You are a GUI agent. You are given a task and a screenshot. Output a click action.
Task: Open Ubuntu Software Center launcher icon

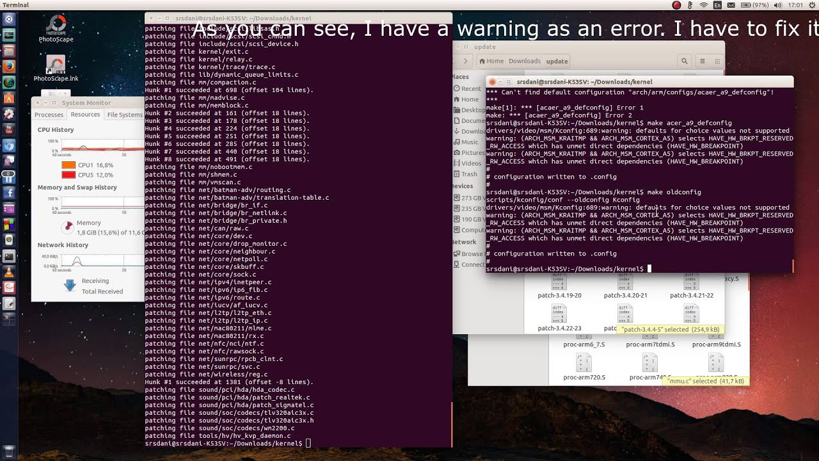coord(9,98)
